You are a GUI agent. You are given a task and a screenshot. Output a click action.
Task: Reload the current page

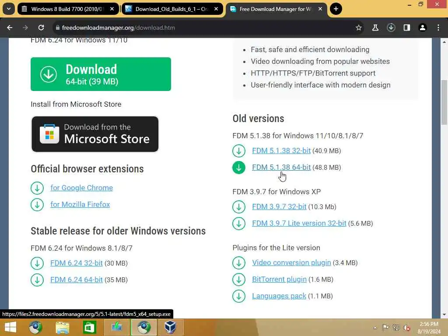pos(41,28)
